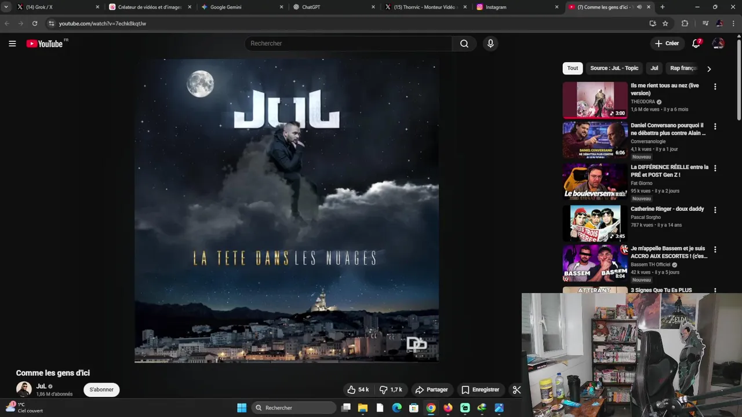Expand the tab search dropdown

tap(6, 7)
